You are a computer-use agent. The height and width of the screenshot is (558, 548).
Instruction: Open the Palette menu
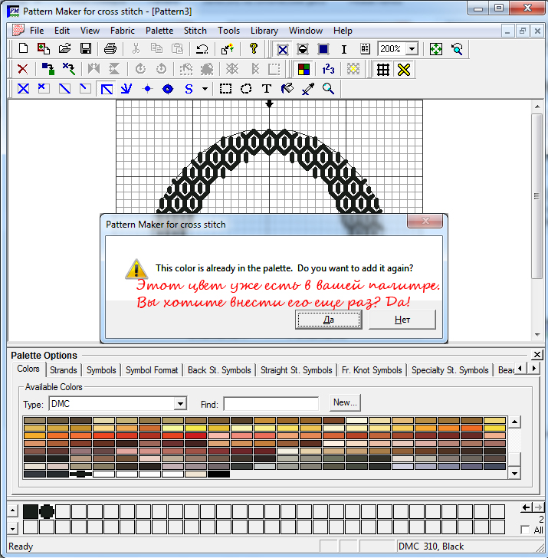159,31
